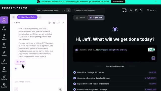Run Expand AI Search Topics & Questions playbook
This screenshot has width=161, height=91.
coord(74,84)
